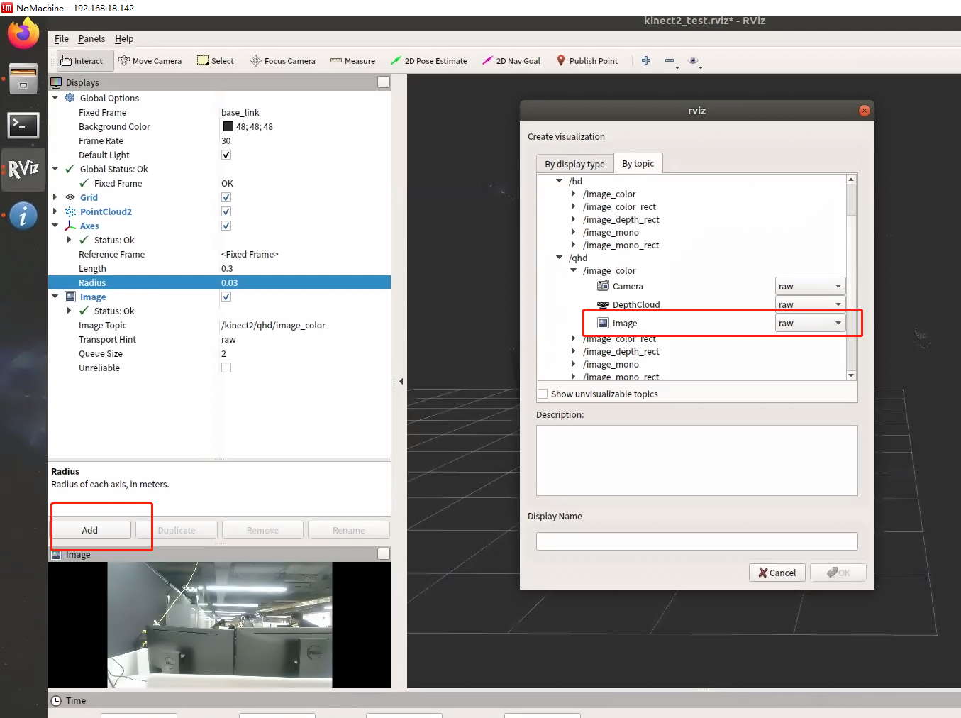Open transport dropdown for Image topic

click(810, 324)
